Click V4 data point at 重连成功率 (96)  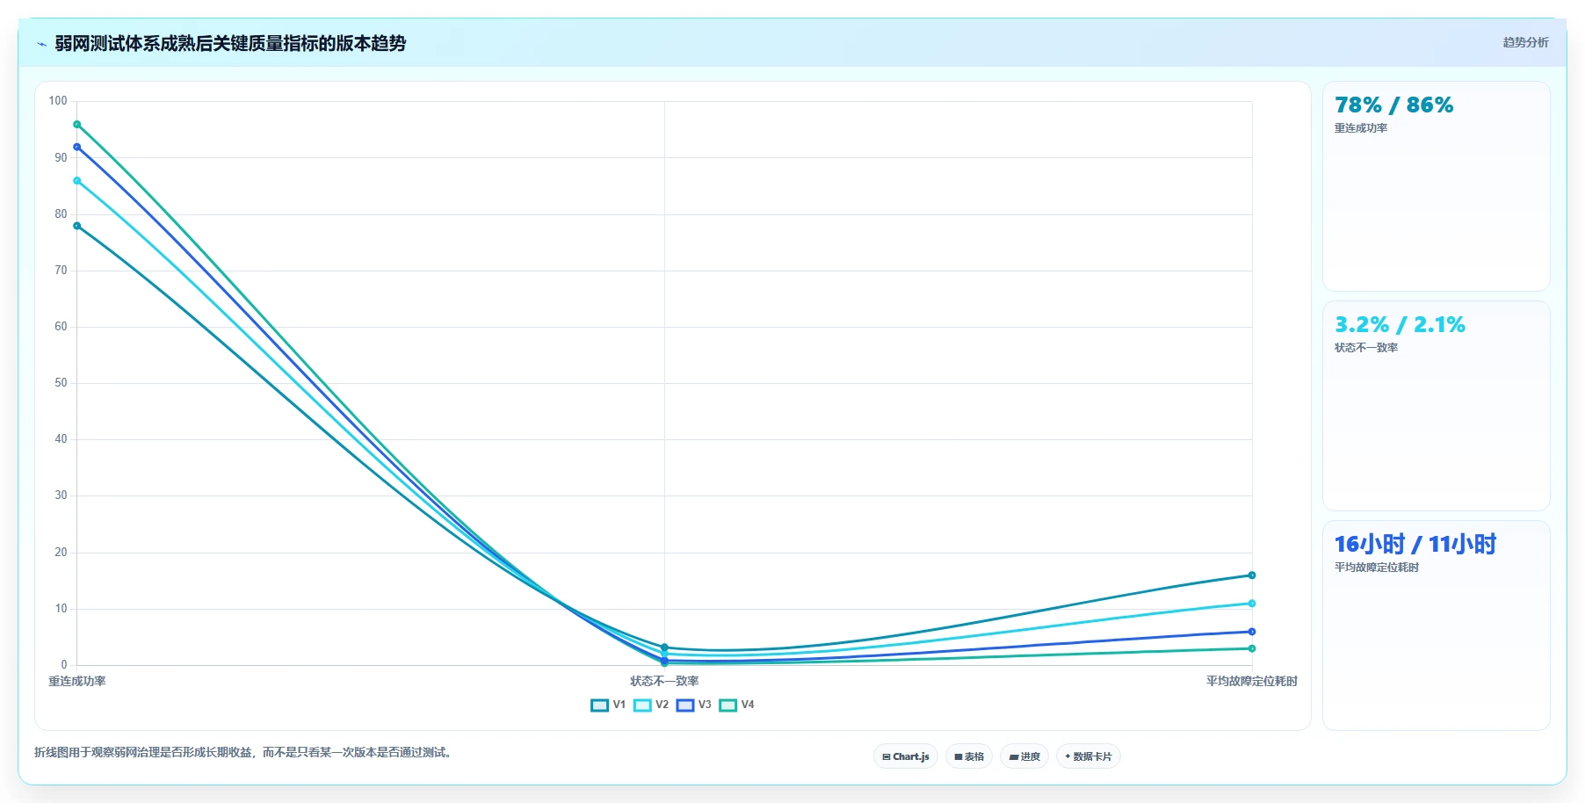(x=77, y=125)
